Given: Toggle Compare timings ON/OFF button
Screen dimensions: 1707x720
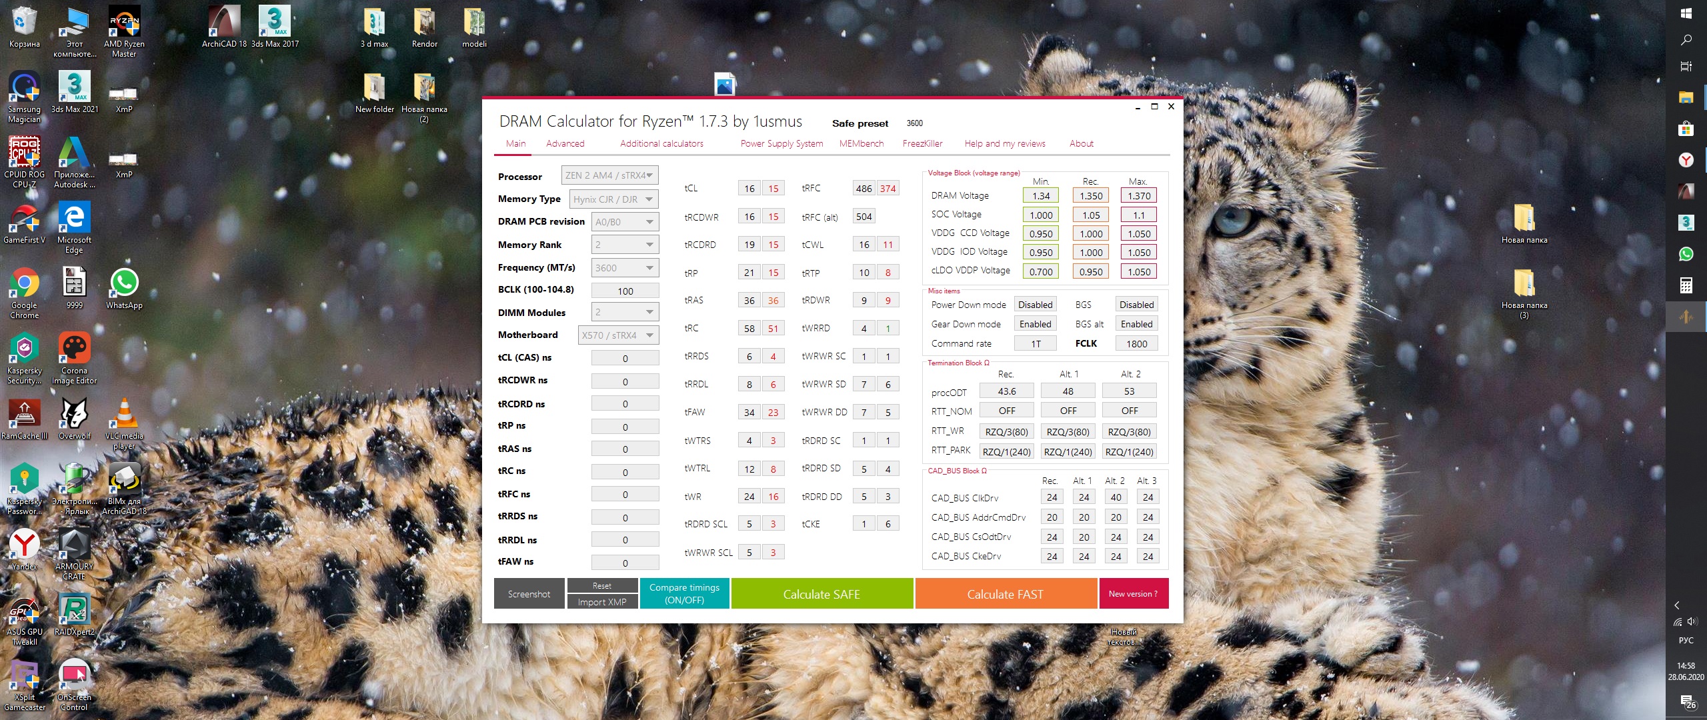Looking at the screenshot, I should pyautogui.click(x=684, y=593).
